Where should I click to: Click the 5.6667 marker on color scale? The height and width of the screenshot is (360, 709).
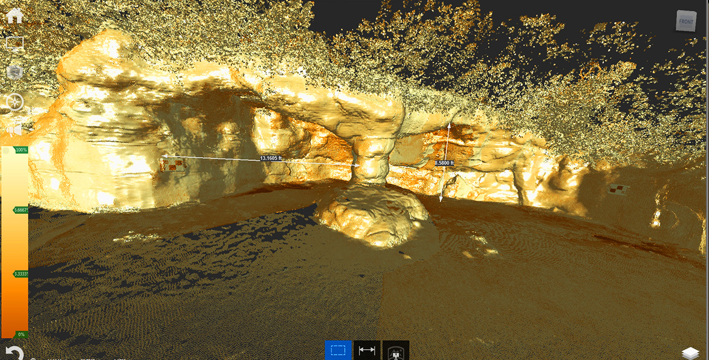pos(21,210)
